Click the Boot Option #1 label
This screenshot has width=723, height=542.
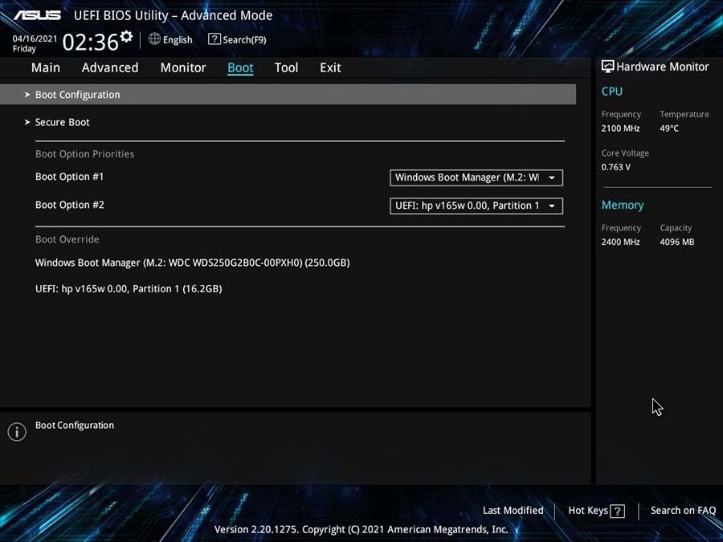(x=70, y=177)
